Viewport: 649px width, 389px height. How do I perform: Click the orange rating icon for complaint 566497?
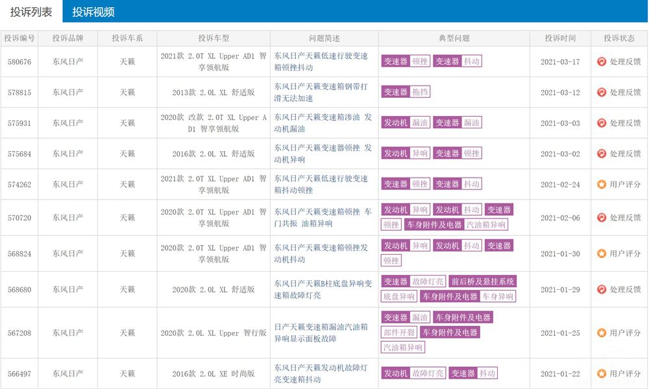[602, 373]
